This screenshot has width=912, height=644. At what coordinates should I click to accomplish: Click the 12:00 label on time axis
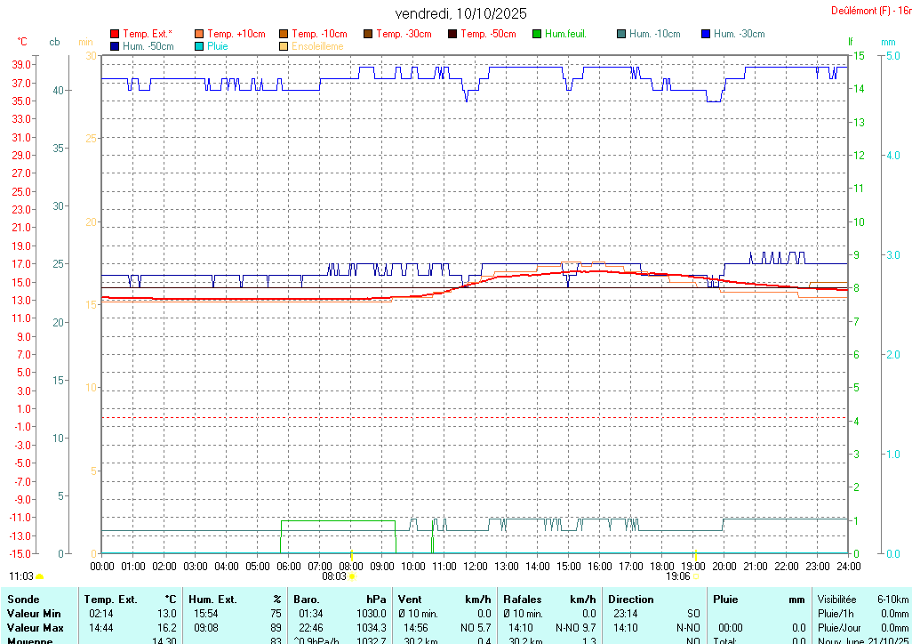(476, 566)
